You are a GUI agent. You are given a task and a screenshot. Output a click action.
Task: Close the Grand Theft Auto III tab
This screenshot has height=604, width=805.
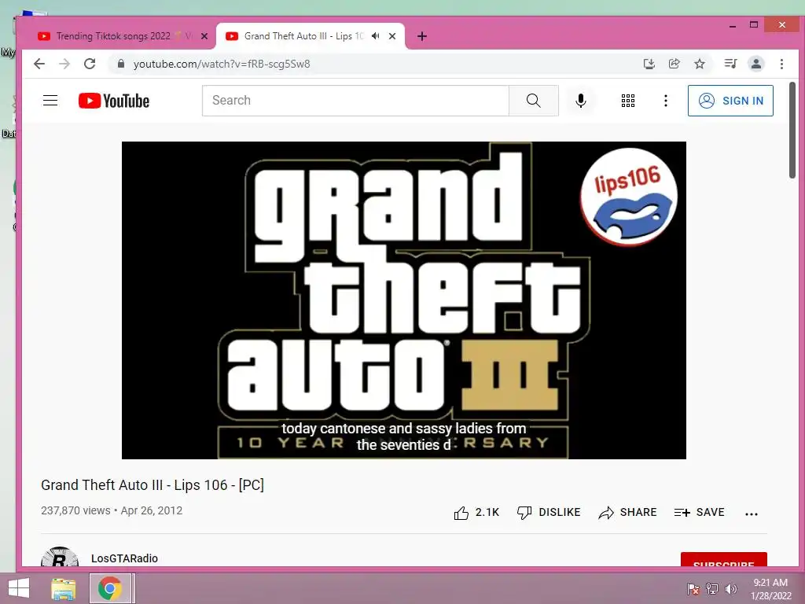pyautogui.click(x=392, y=36)
